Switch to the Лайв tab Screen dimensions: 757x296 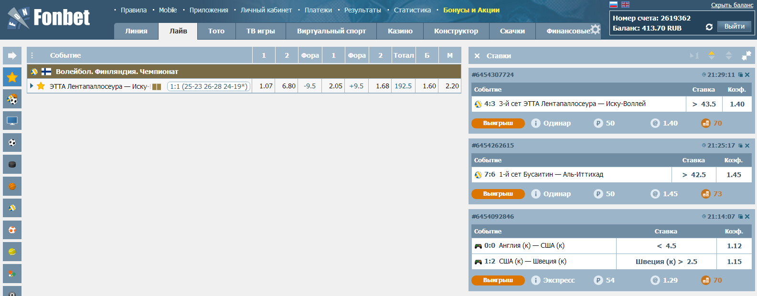pyautogui.click(x=178, y=31)
